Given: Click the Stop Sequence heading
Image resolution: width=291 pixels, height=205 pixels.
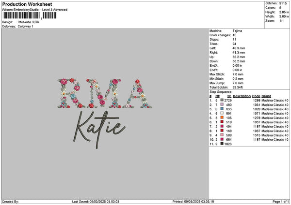Looking at the screenshot, I should 221,91.
